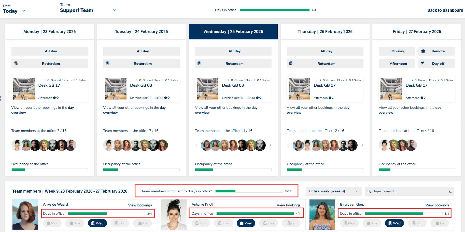
Task: Click the calendar icon beside Day off
Action: [x=423, y=64]
